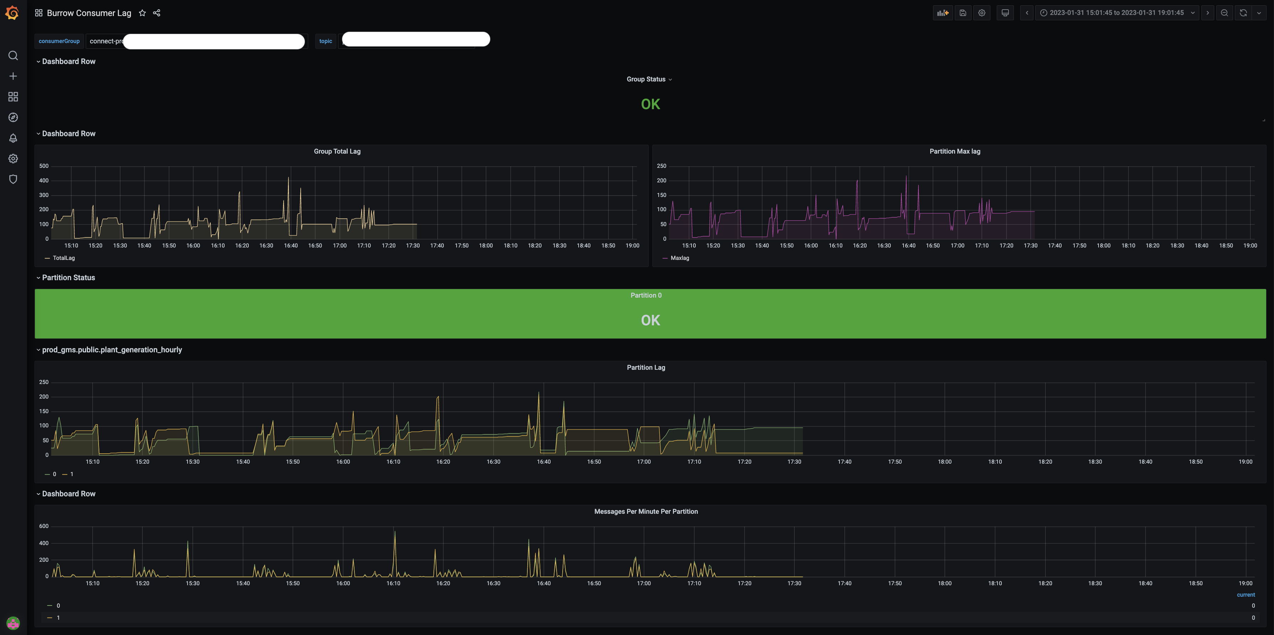Open the Search dashboards icon
The width and height of the screenshot is (1274, 635).
(13, 55)
